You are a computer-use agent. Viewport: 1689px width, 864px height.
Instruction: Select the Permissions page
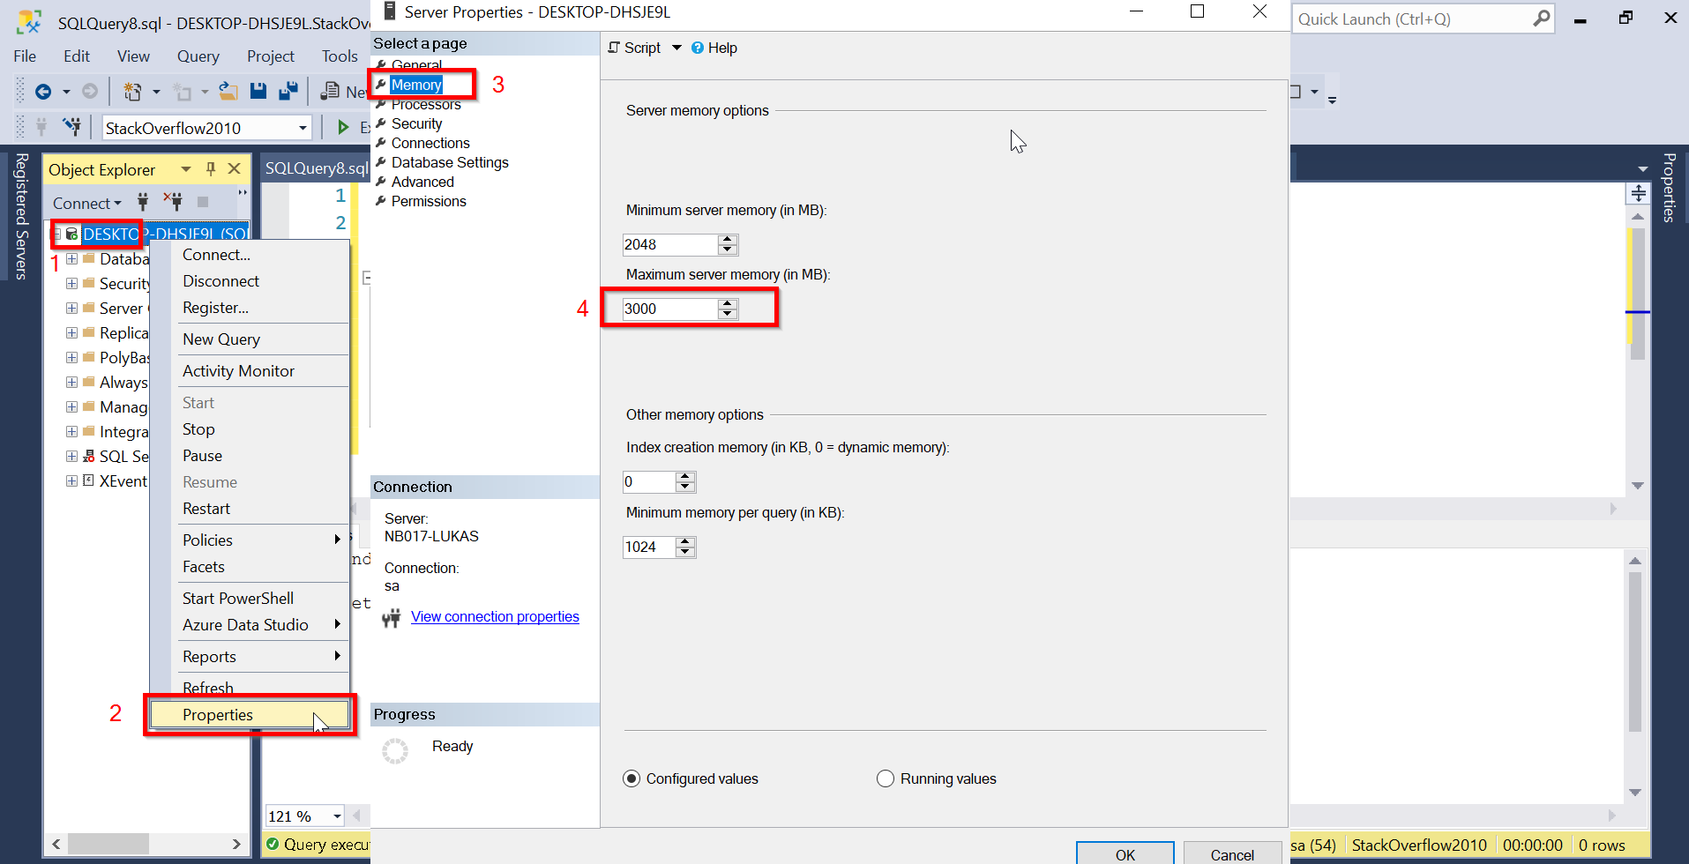(429, 201)
